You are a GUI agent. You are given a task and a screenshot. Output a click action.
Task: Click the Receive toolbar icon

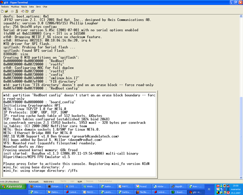tap(27, 11)
